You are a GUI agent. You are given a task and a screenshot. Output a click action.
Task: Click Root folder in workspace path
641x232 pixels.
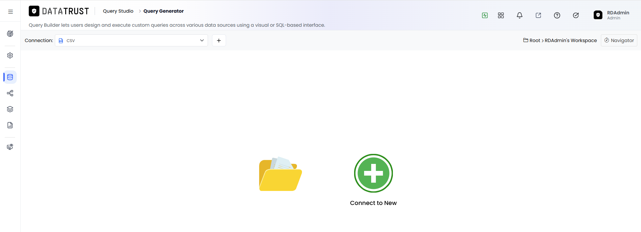tap(532, 40)
